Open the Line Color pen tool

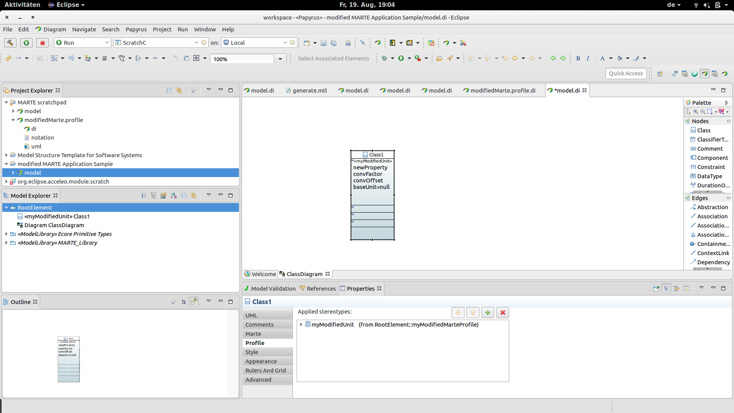click(636, 59)
